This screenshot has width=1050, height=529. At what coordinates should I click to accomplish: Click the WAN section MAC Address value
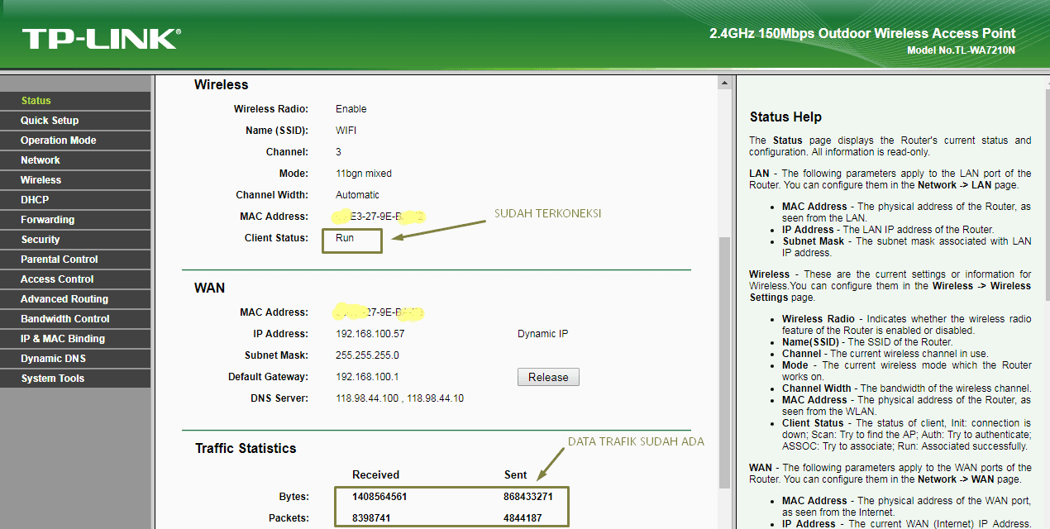378,312
